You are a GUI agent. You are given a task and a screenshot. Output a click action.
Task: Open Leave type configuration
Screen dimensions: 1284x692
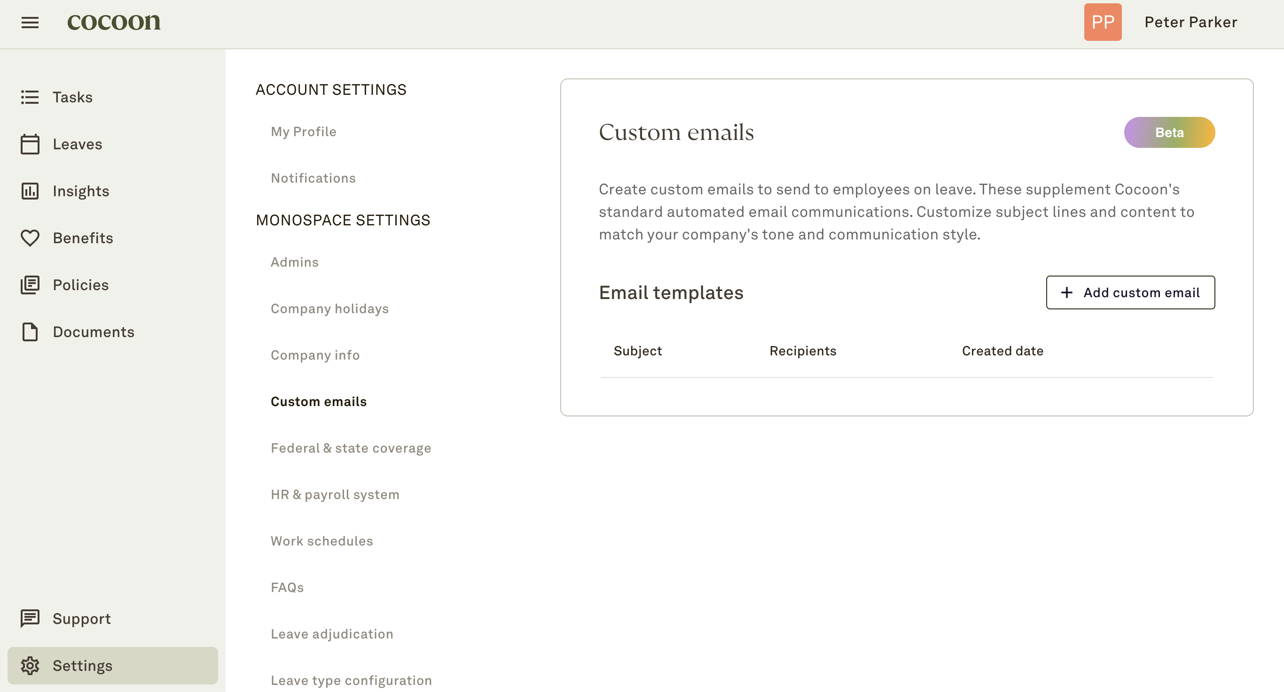click(351, 680)
